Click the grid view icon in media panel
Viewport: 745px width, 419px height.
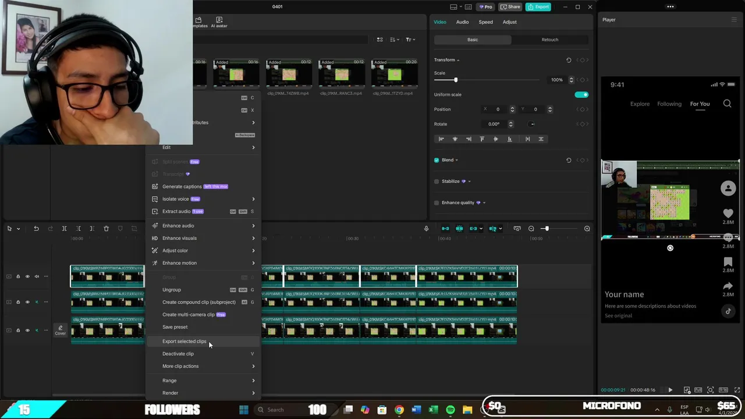click(379, 40)
